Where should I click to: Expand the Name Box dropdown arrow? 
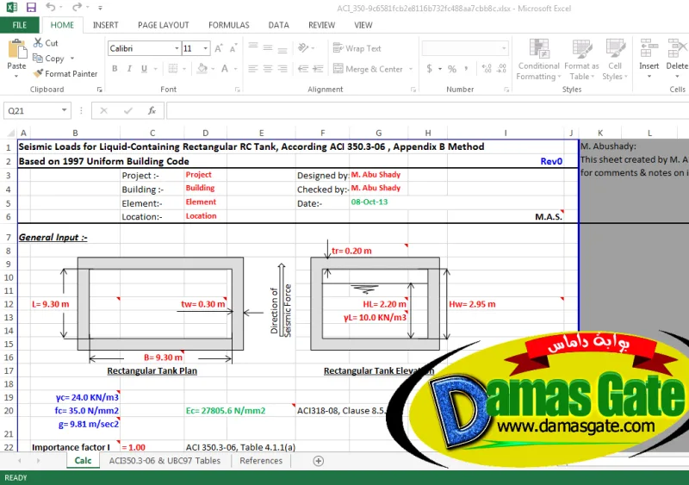click(x=64, y=110)
